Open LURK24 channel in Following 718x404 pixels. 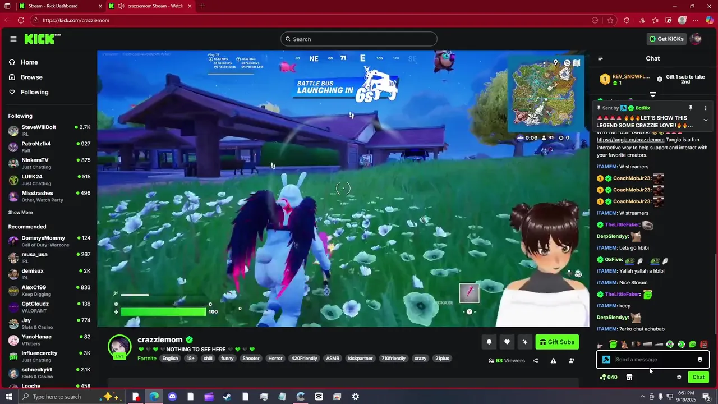[x=49, y=180]
